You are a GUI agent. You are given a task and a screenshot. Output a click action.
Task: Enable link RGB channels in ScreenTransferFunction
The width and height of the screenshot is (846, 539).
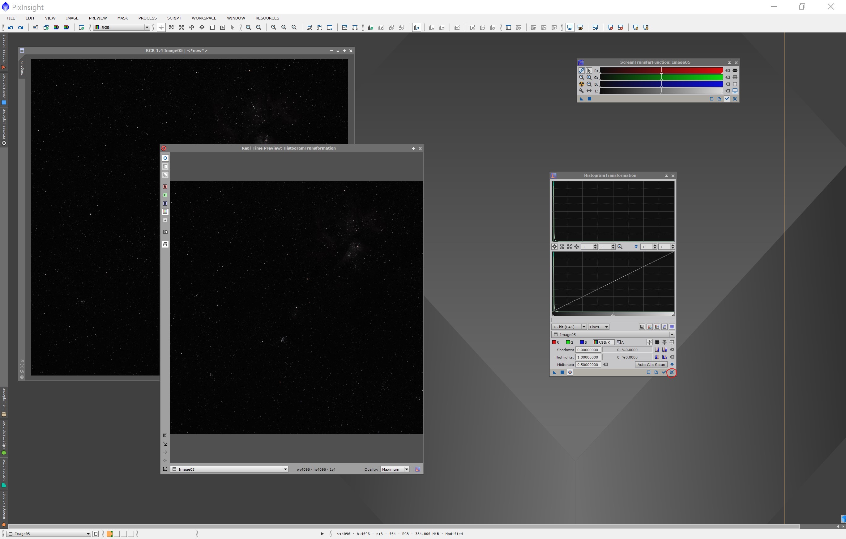581,70
